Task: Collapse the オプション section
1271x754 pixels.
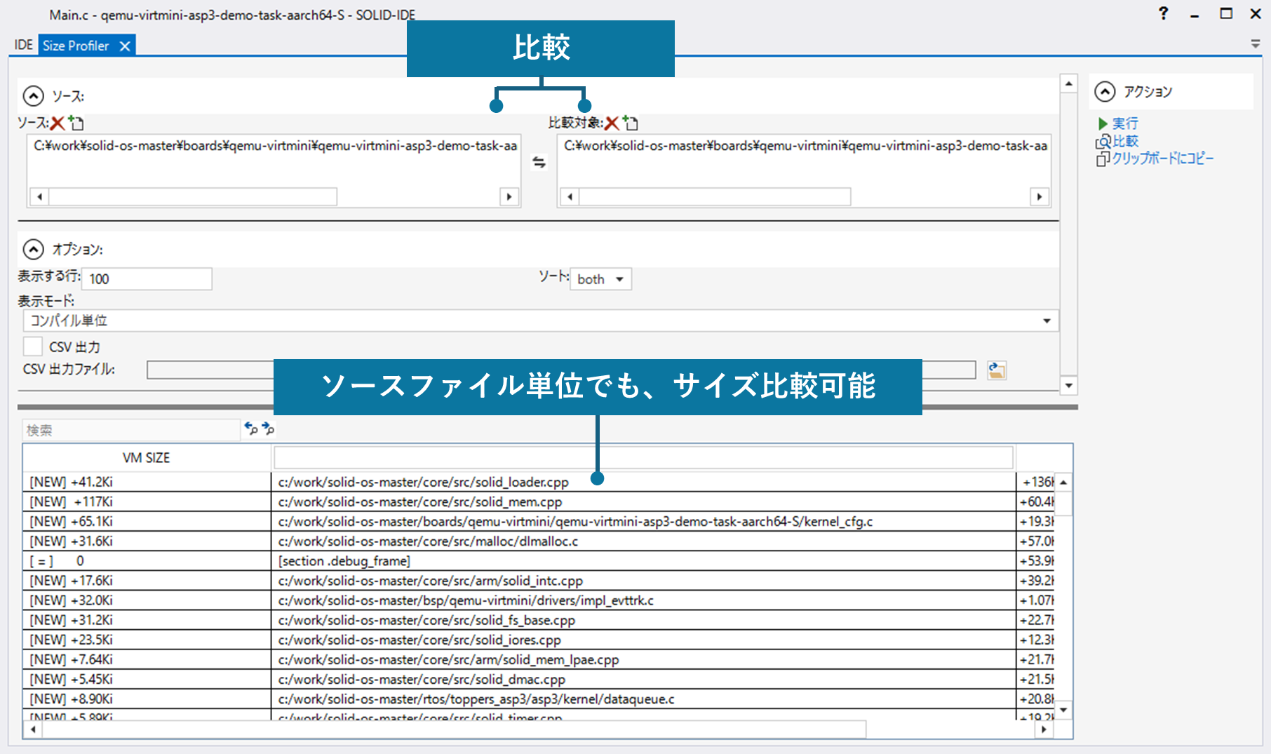Action: (x=34, y=249)
